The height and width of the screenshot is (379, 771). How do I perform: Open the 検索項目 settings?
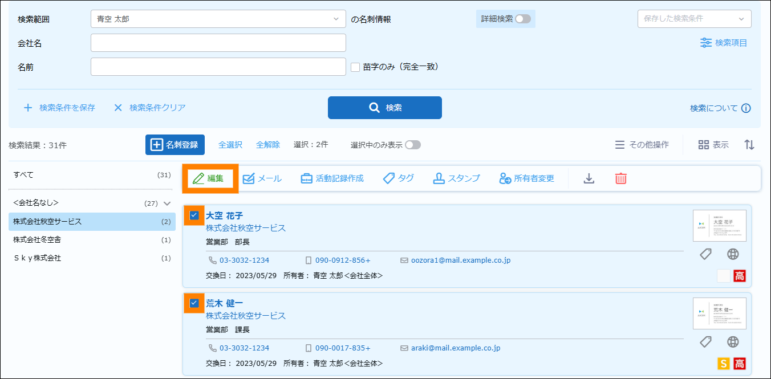[x=724, y=43]
